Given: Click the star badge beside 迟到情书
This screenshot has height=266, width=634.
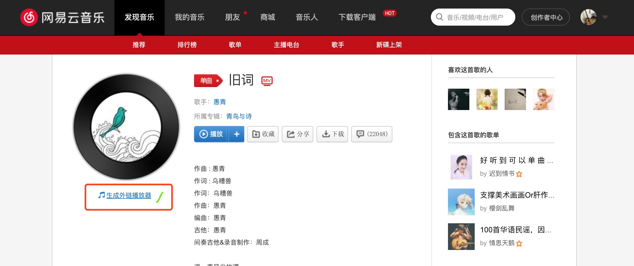Looking at the screenshot, I should click(x=519, y=174).
